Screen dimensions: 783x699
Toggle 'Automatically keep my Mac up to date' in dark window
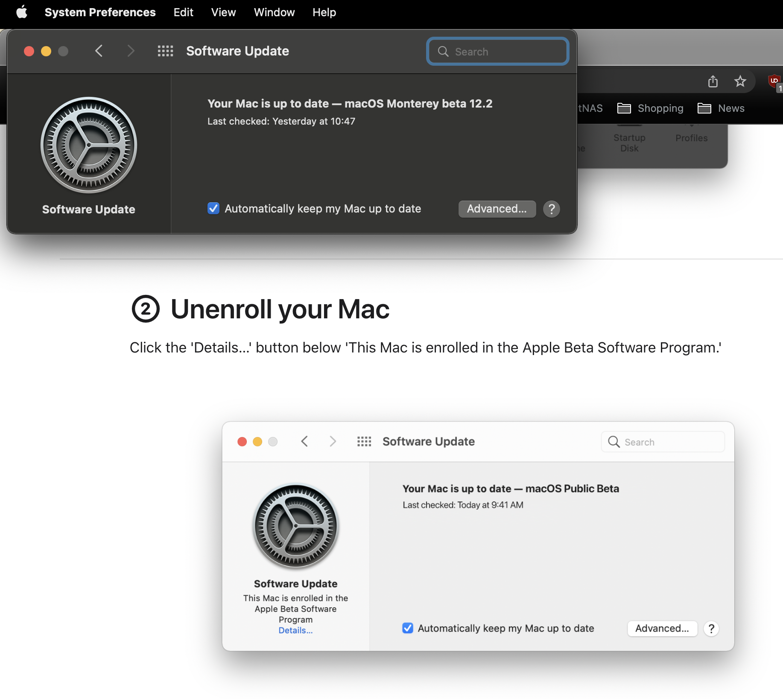213,208
